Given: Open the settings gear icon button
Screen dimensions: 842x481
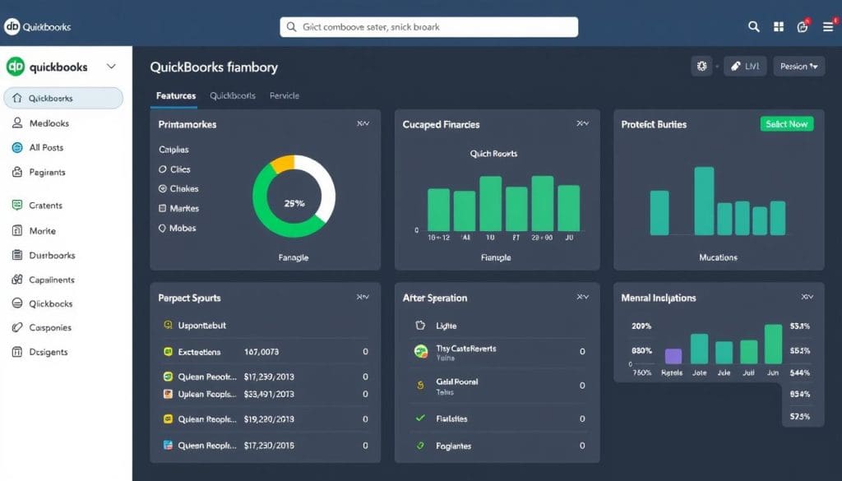Looking at the screenshot, I should coord(701,67).
